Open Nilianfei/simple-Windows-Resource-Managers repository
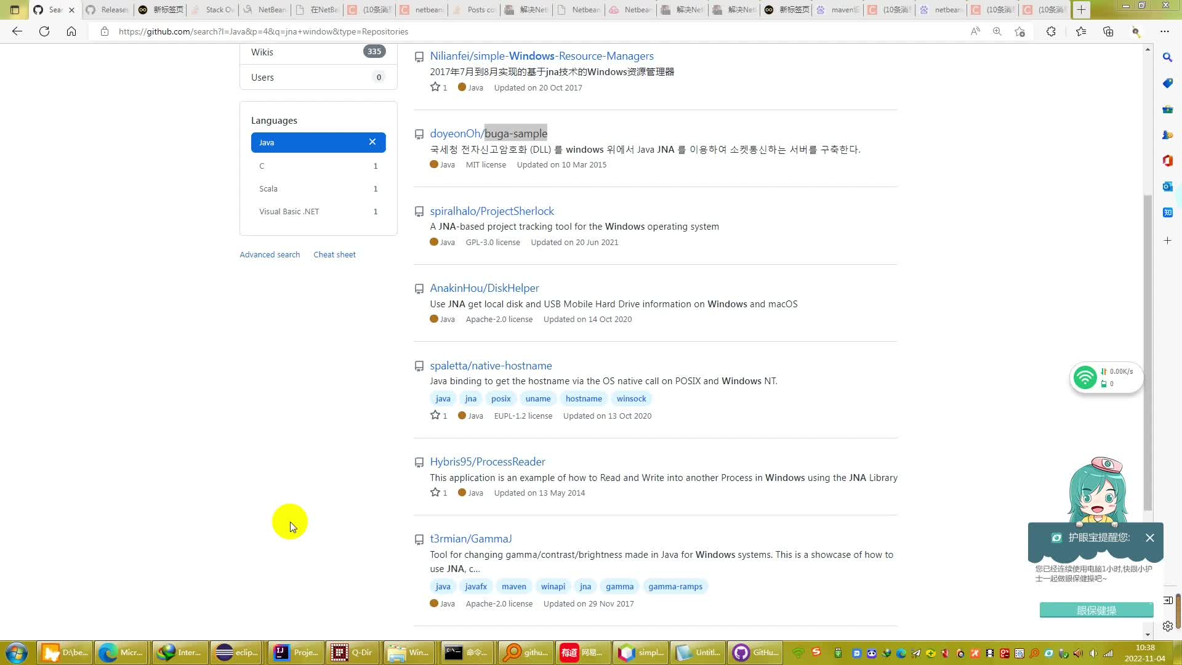This screenshot has width=1182, height=665. coord(542,56)
